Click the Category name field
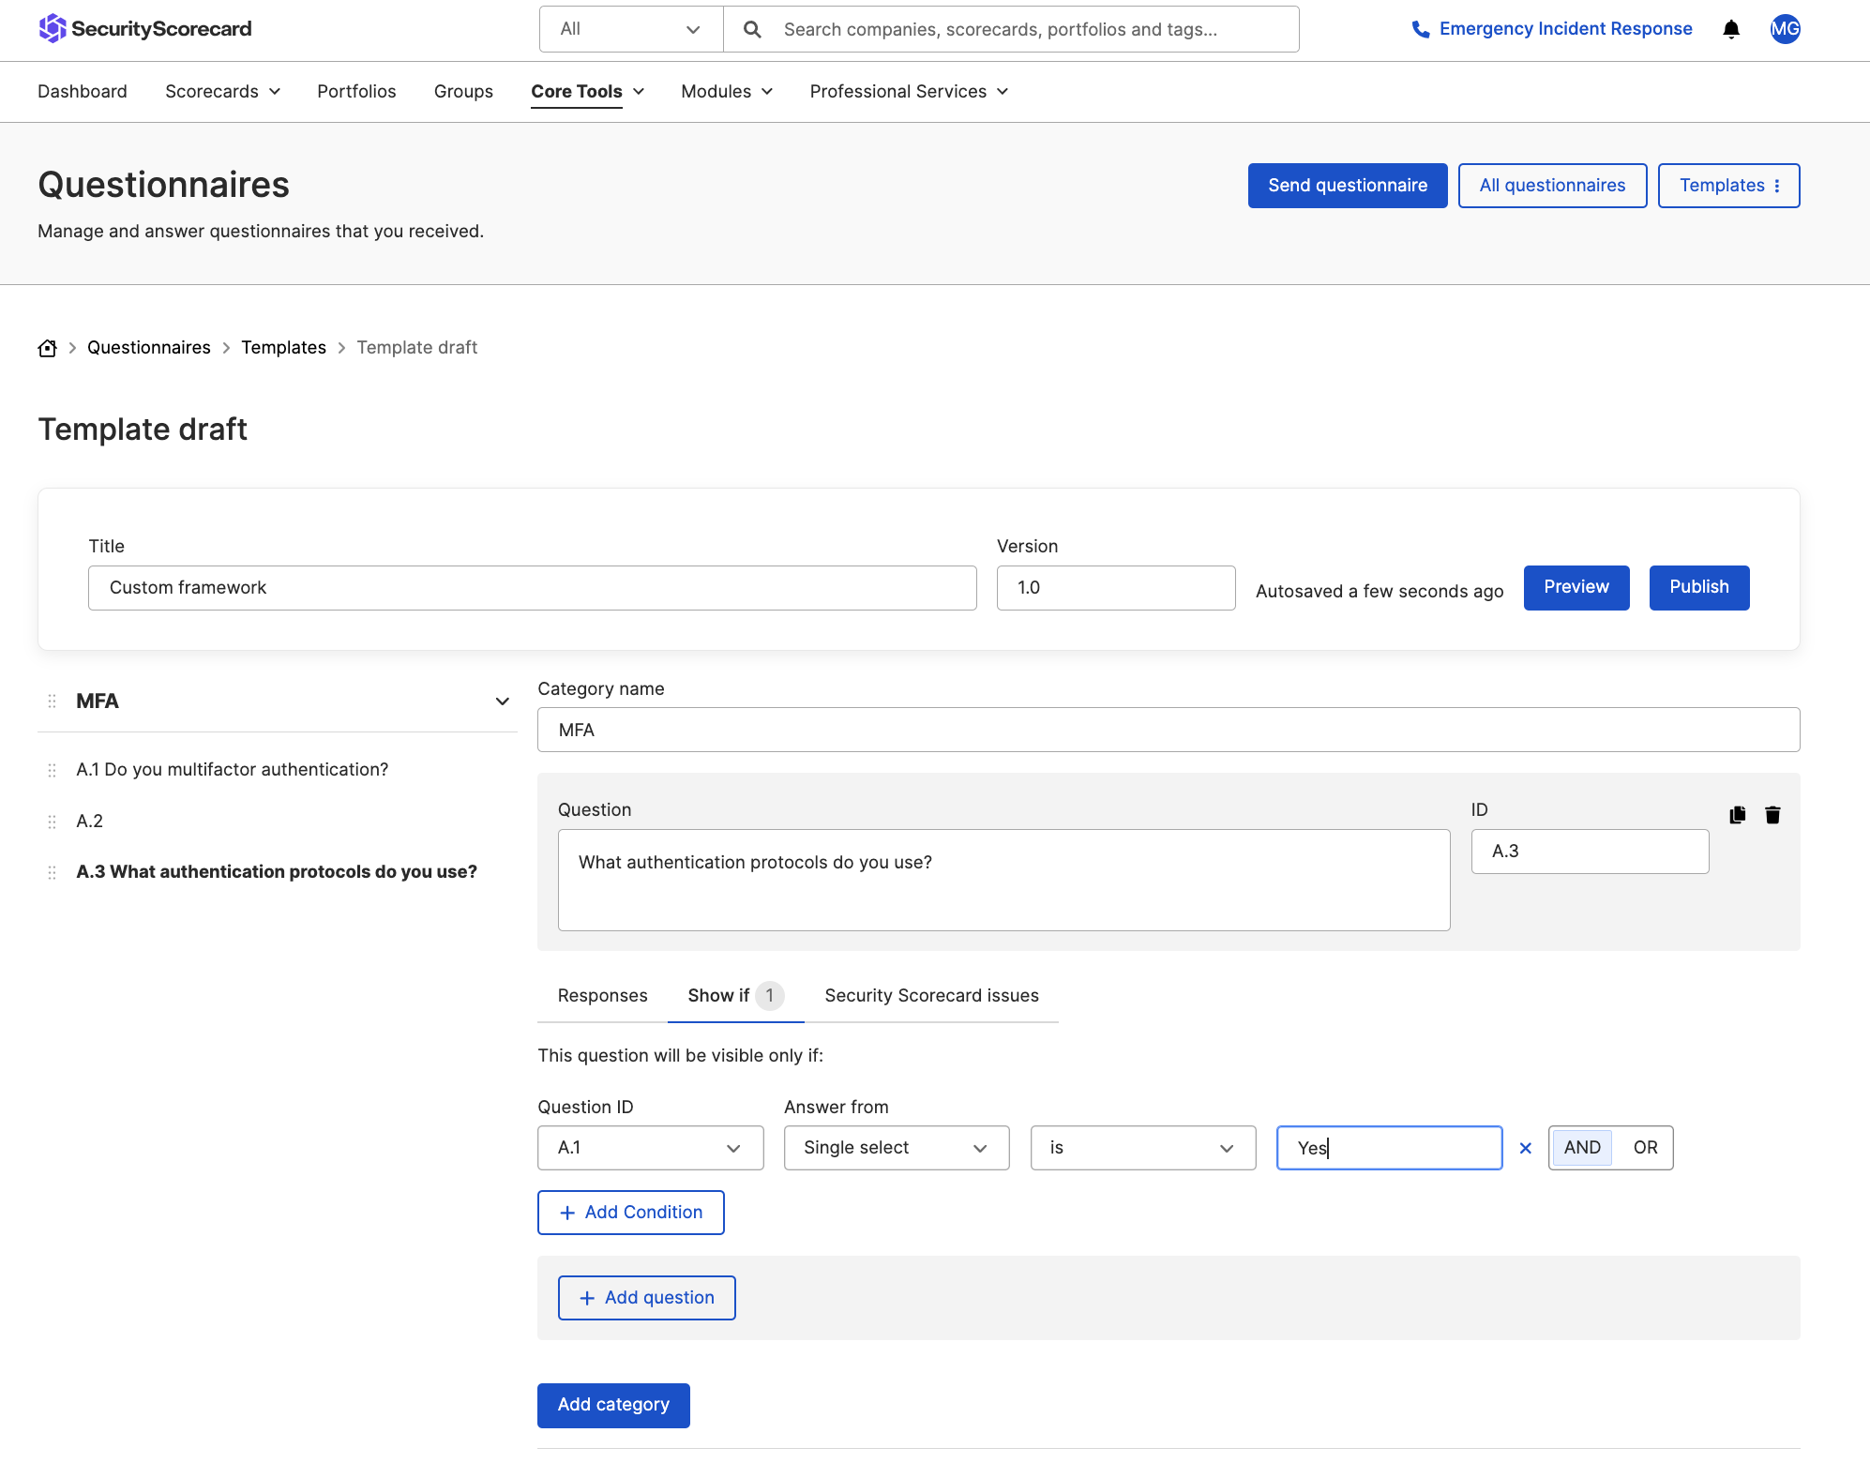The image size is (1870, 1478). (1169, 730)
